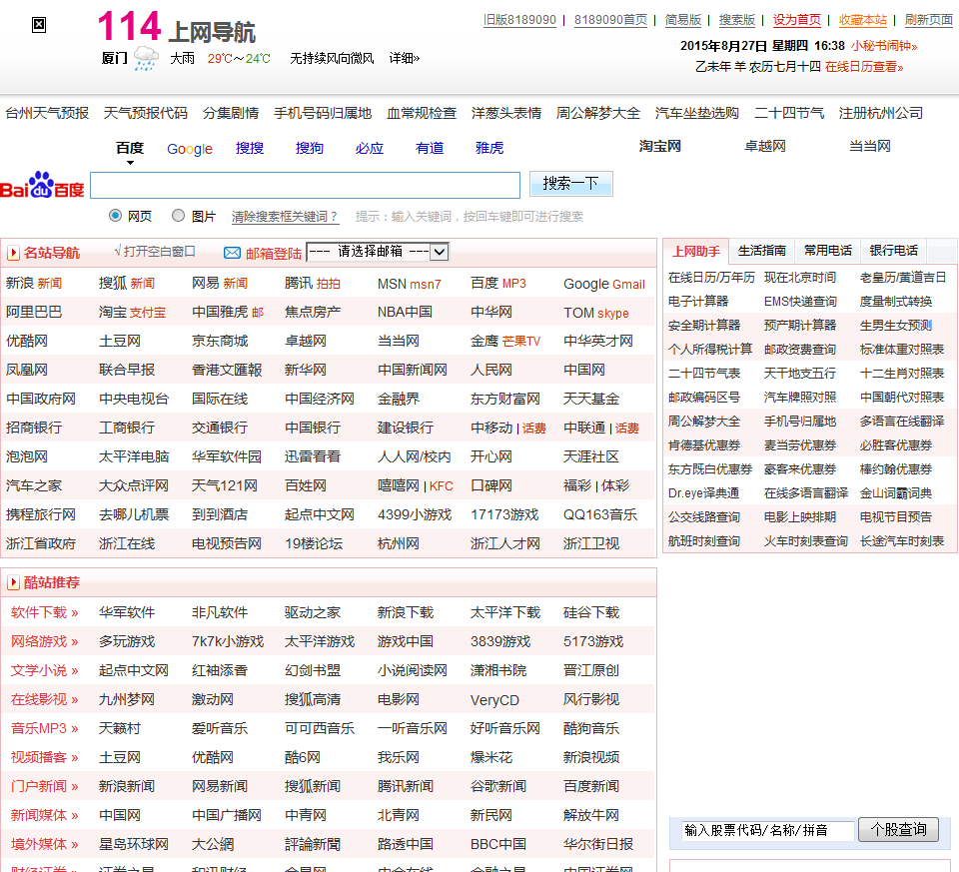Open the 银行电话 tab
Screen dimensions: 959x872
pos(893,251)
